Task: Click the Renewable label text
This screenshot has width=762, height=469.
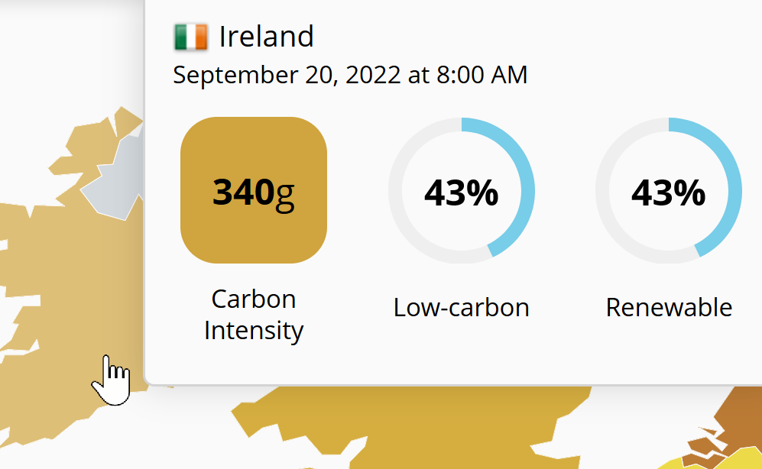Action: [669, 308]
